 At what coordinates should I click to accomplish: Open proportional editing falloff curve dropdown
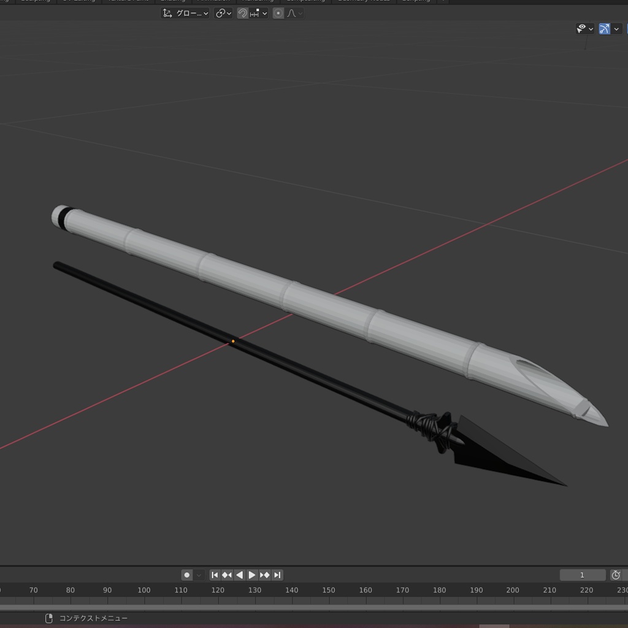click(x=294, y=13)
